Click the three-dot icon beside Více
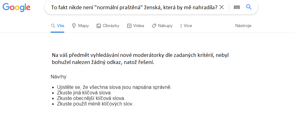Image resolution: width=295 pixels, height=131 pixels. pos(181,26)
